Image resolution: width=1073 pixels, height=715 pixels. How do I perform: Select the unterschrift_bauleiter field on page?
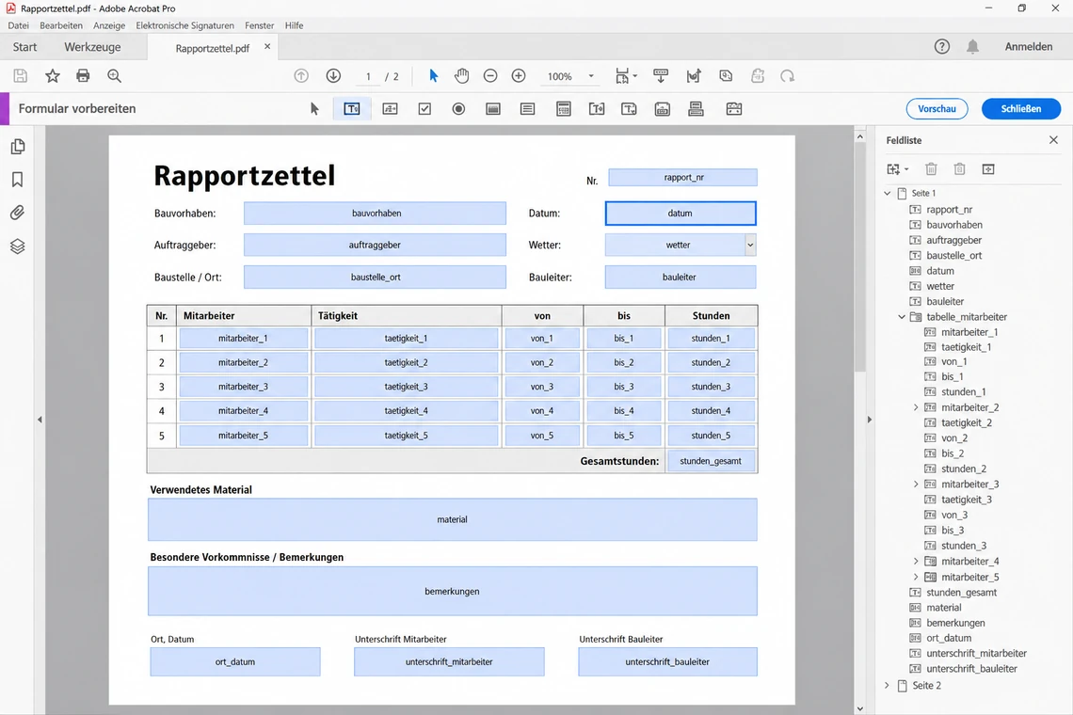667,661
